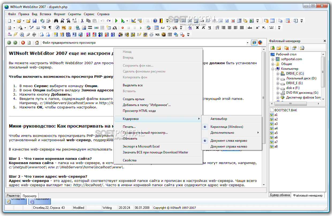Image resolution: width=332 pixels, height=216 pixels.
Task: Click Создать ярлык in context menu
Action: [x=134, y=99]
